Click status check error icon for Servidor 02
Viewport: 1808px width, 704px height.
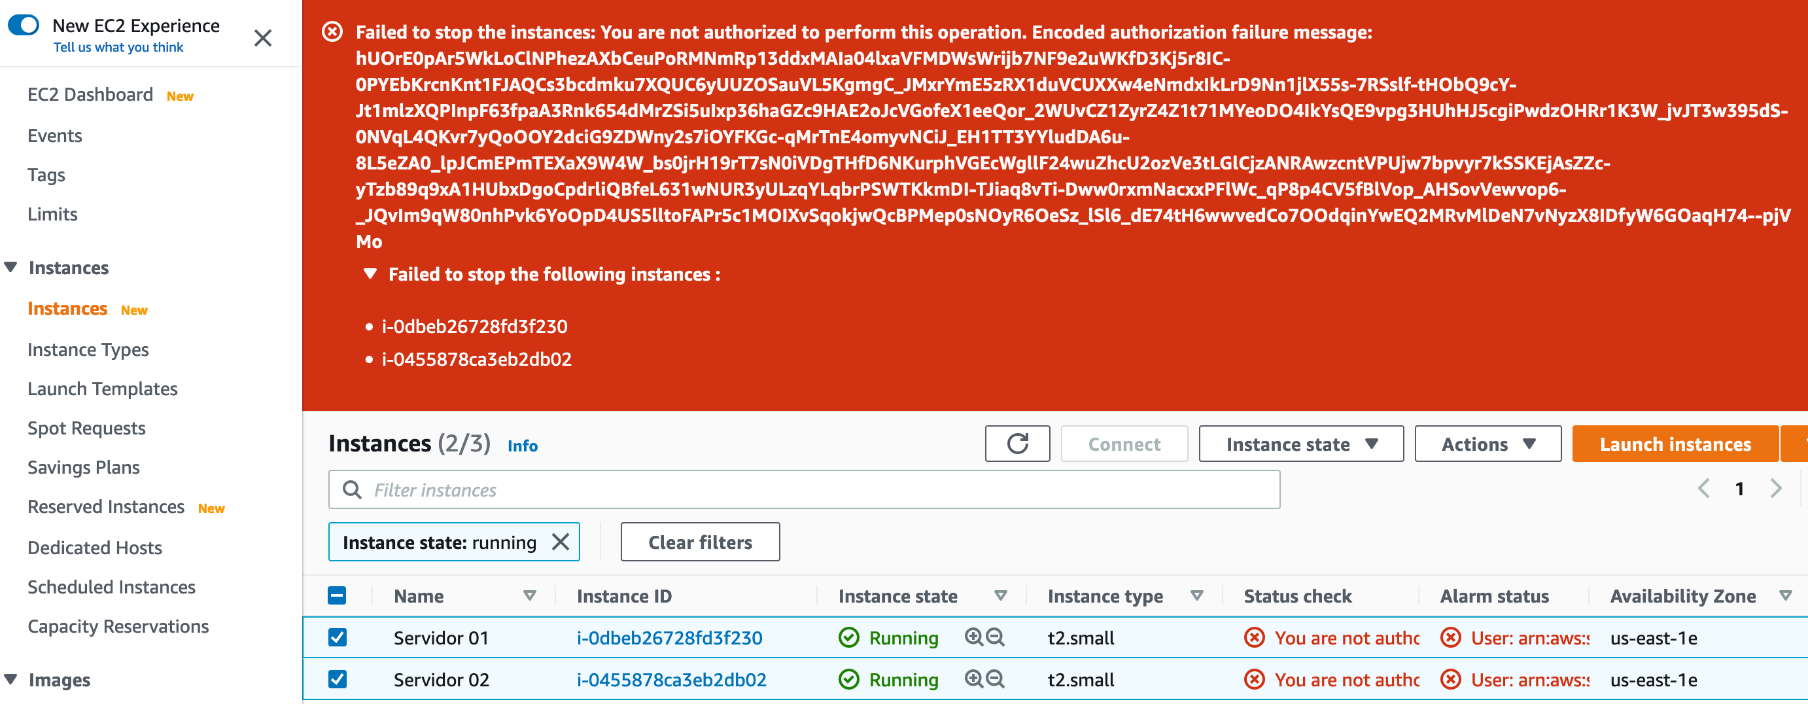(x=1254, y=679)
